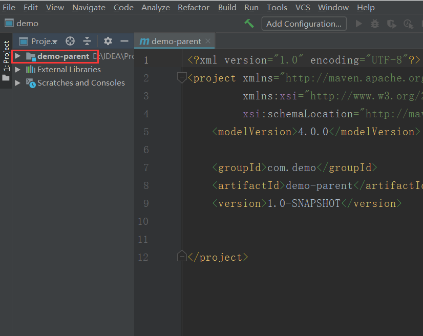Select the demo-parent project folder

click(63, 56)
